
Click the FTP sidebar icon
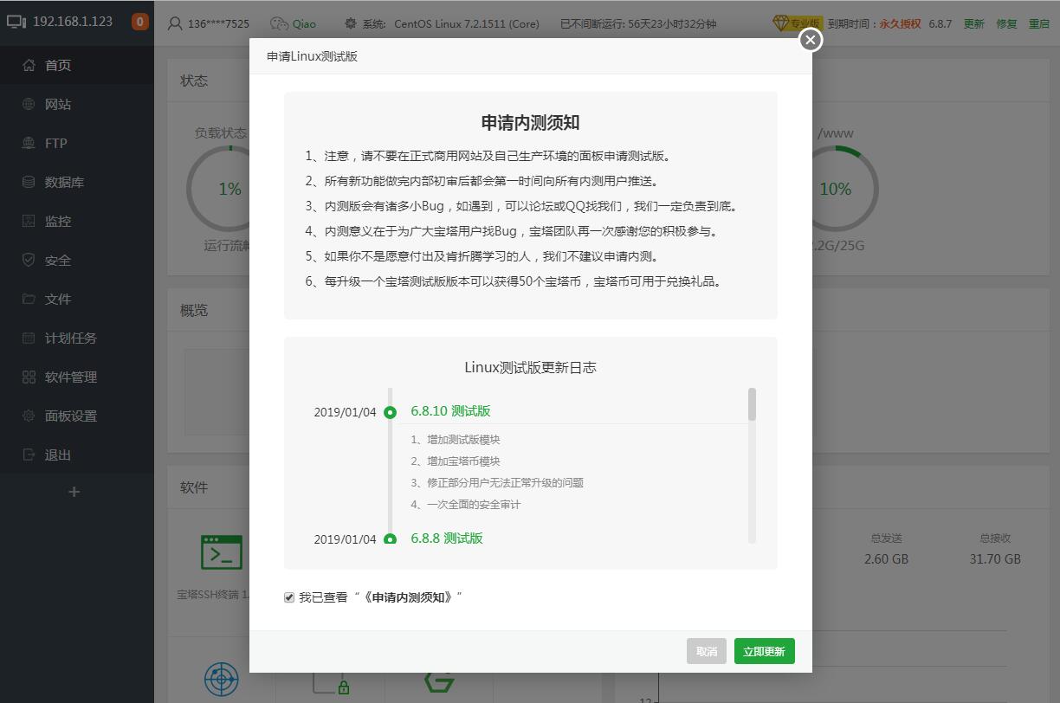(29, 143)
